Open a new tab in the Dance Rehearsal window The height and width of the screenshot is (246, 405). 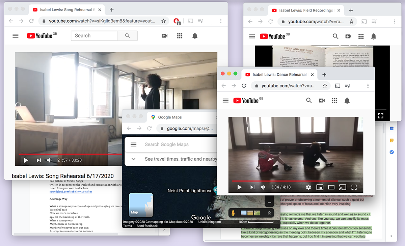click(x=324, y=75)
